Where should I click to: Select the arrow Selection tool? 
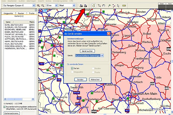pos(118,6)
